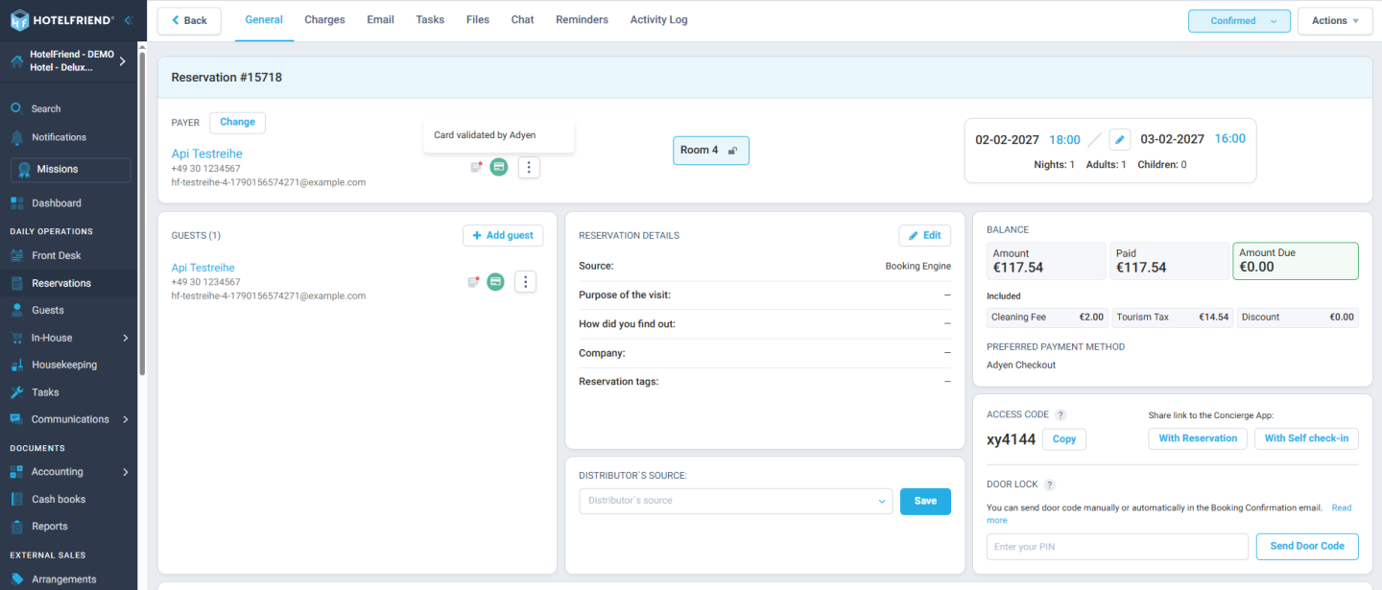Open the Email tab
The height and width of the screenshot is (590, 1382).
(380, 20)
